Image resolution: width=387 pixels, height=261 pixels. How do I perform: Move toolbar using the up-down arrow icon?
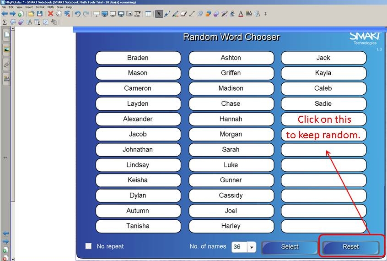[x=266, y=14]
